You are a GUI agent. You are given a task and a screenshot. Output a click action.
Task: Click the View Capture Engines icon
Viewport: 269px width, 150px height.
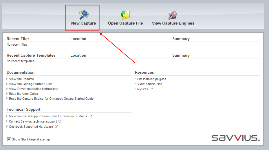[x=173, y=15]
